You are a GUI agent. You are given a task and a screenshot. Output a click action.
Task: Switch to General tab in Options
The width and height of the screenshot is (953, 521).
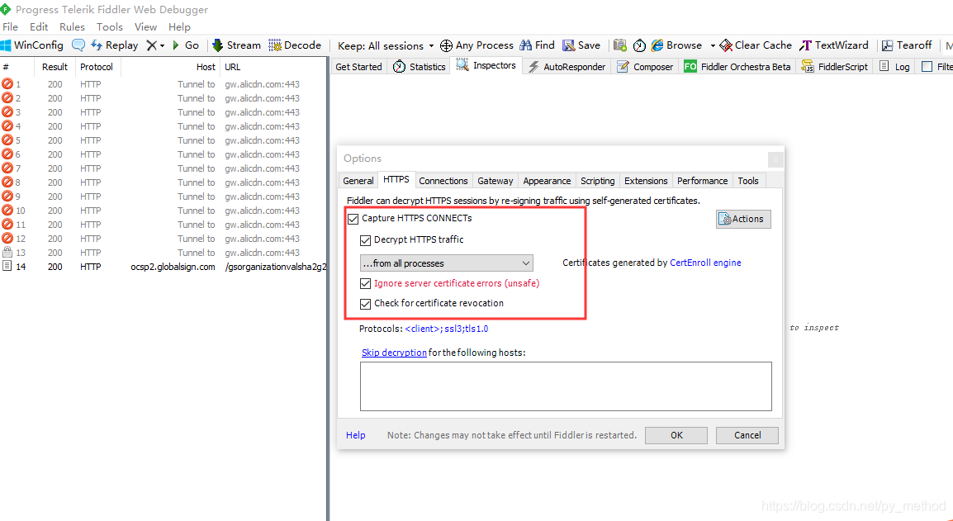358,181
